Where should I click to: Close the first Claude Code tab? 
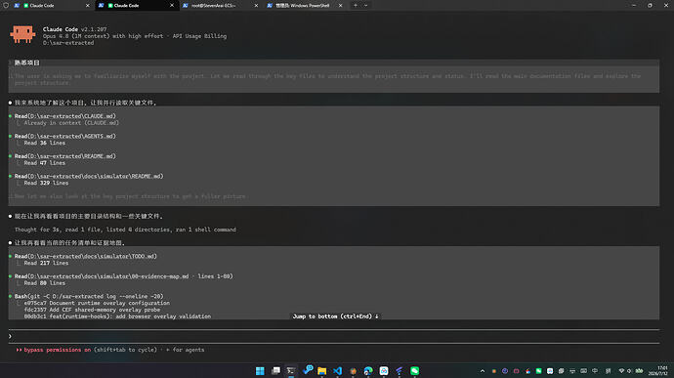pyautogui.click(x=88, y=6)
